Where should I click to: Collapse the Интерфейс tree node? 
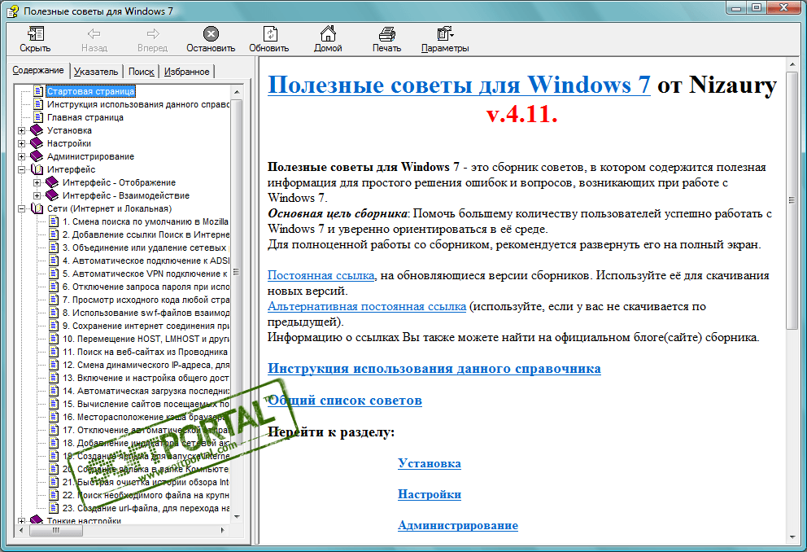pos(22,169)
